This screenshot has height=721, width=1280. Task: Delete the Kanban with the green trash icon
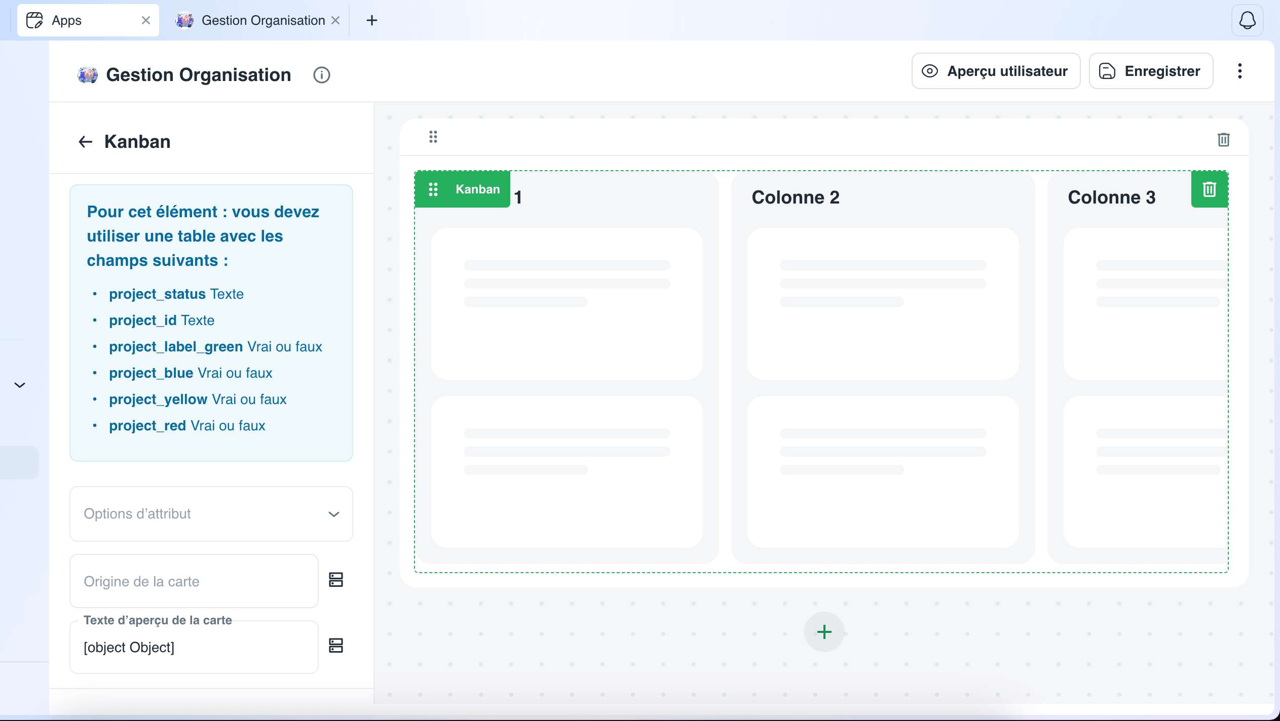click(x=1209, y=189)
